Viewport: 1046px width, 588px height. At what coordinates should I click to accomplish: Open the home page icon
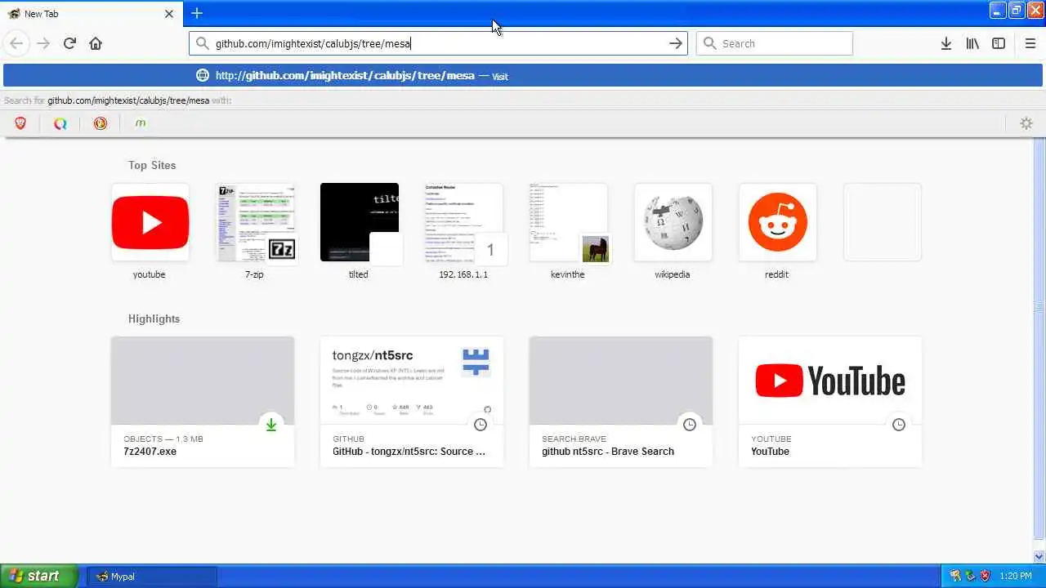click(96, 43)
